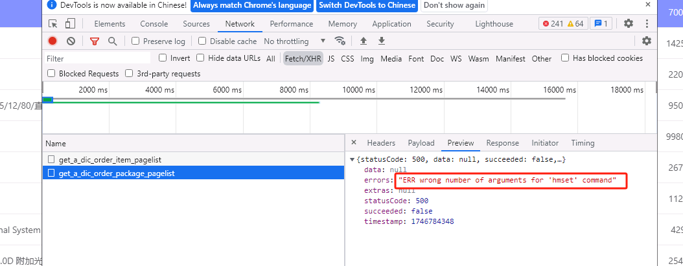
Task: Open the Memory panel
Action: tap(343, 24)
